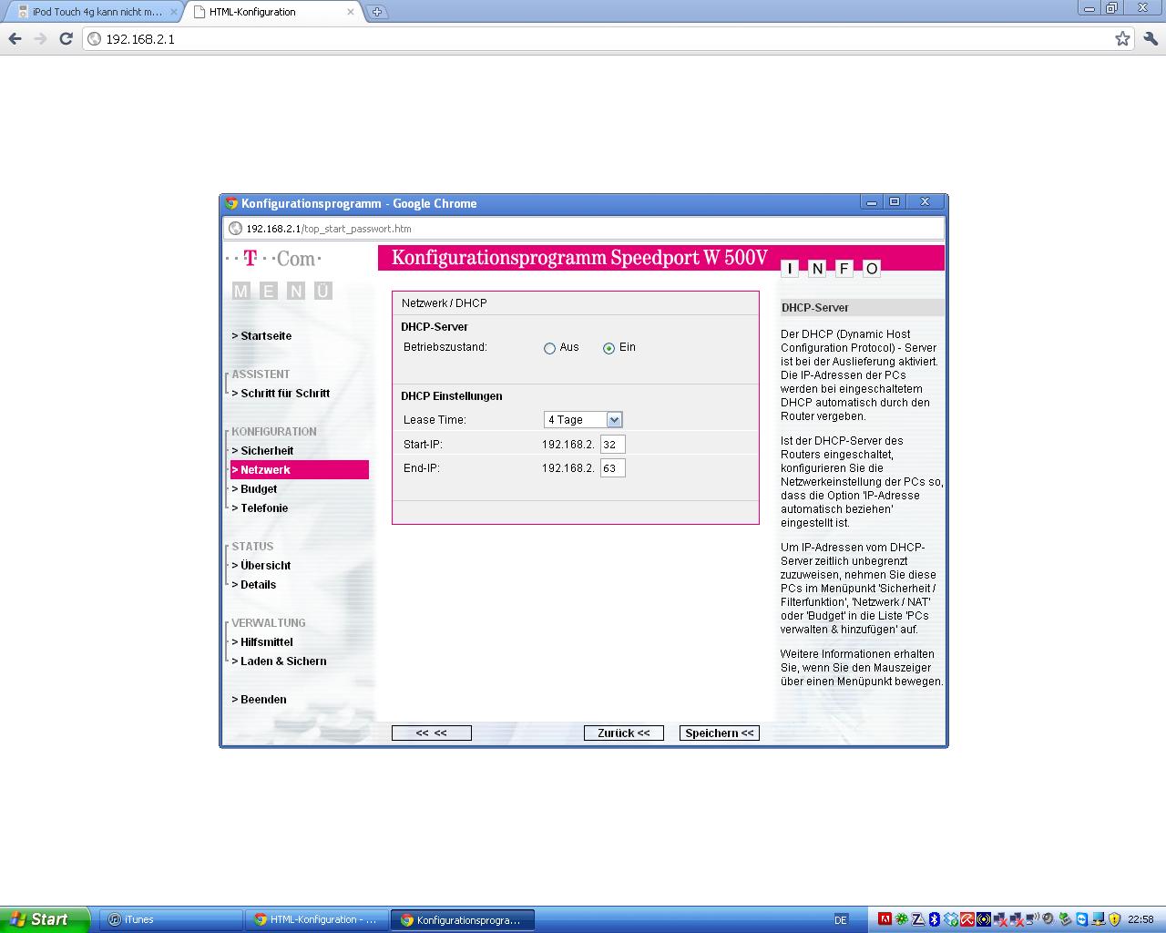Screen dimensions: 1166x933
Task: Save settings with Speichern << button
Action: click(720, 733)
